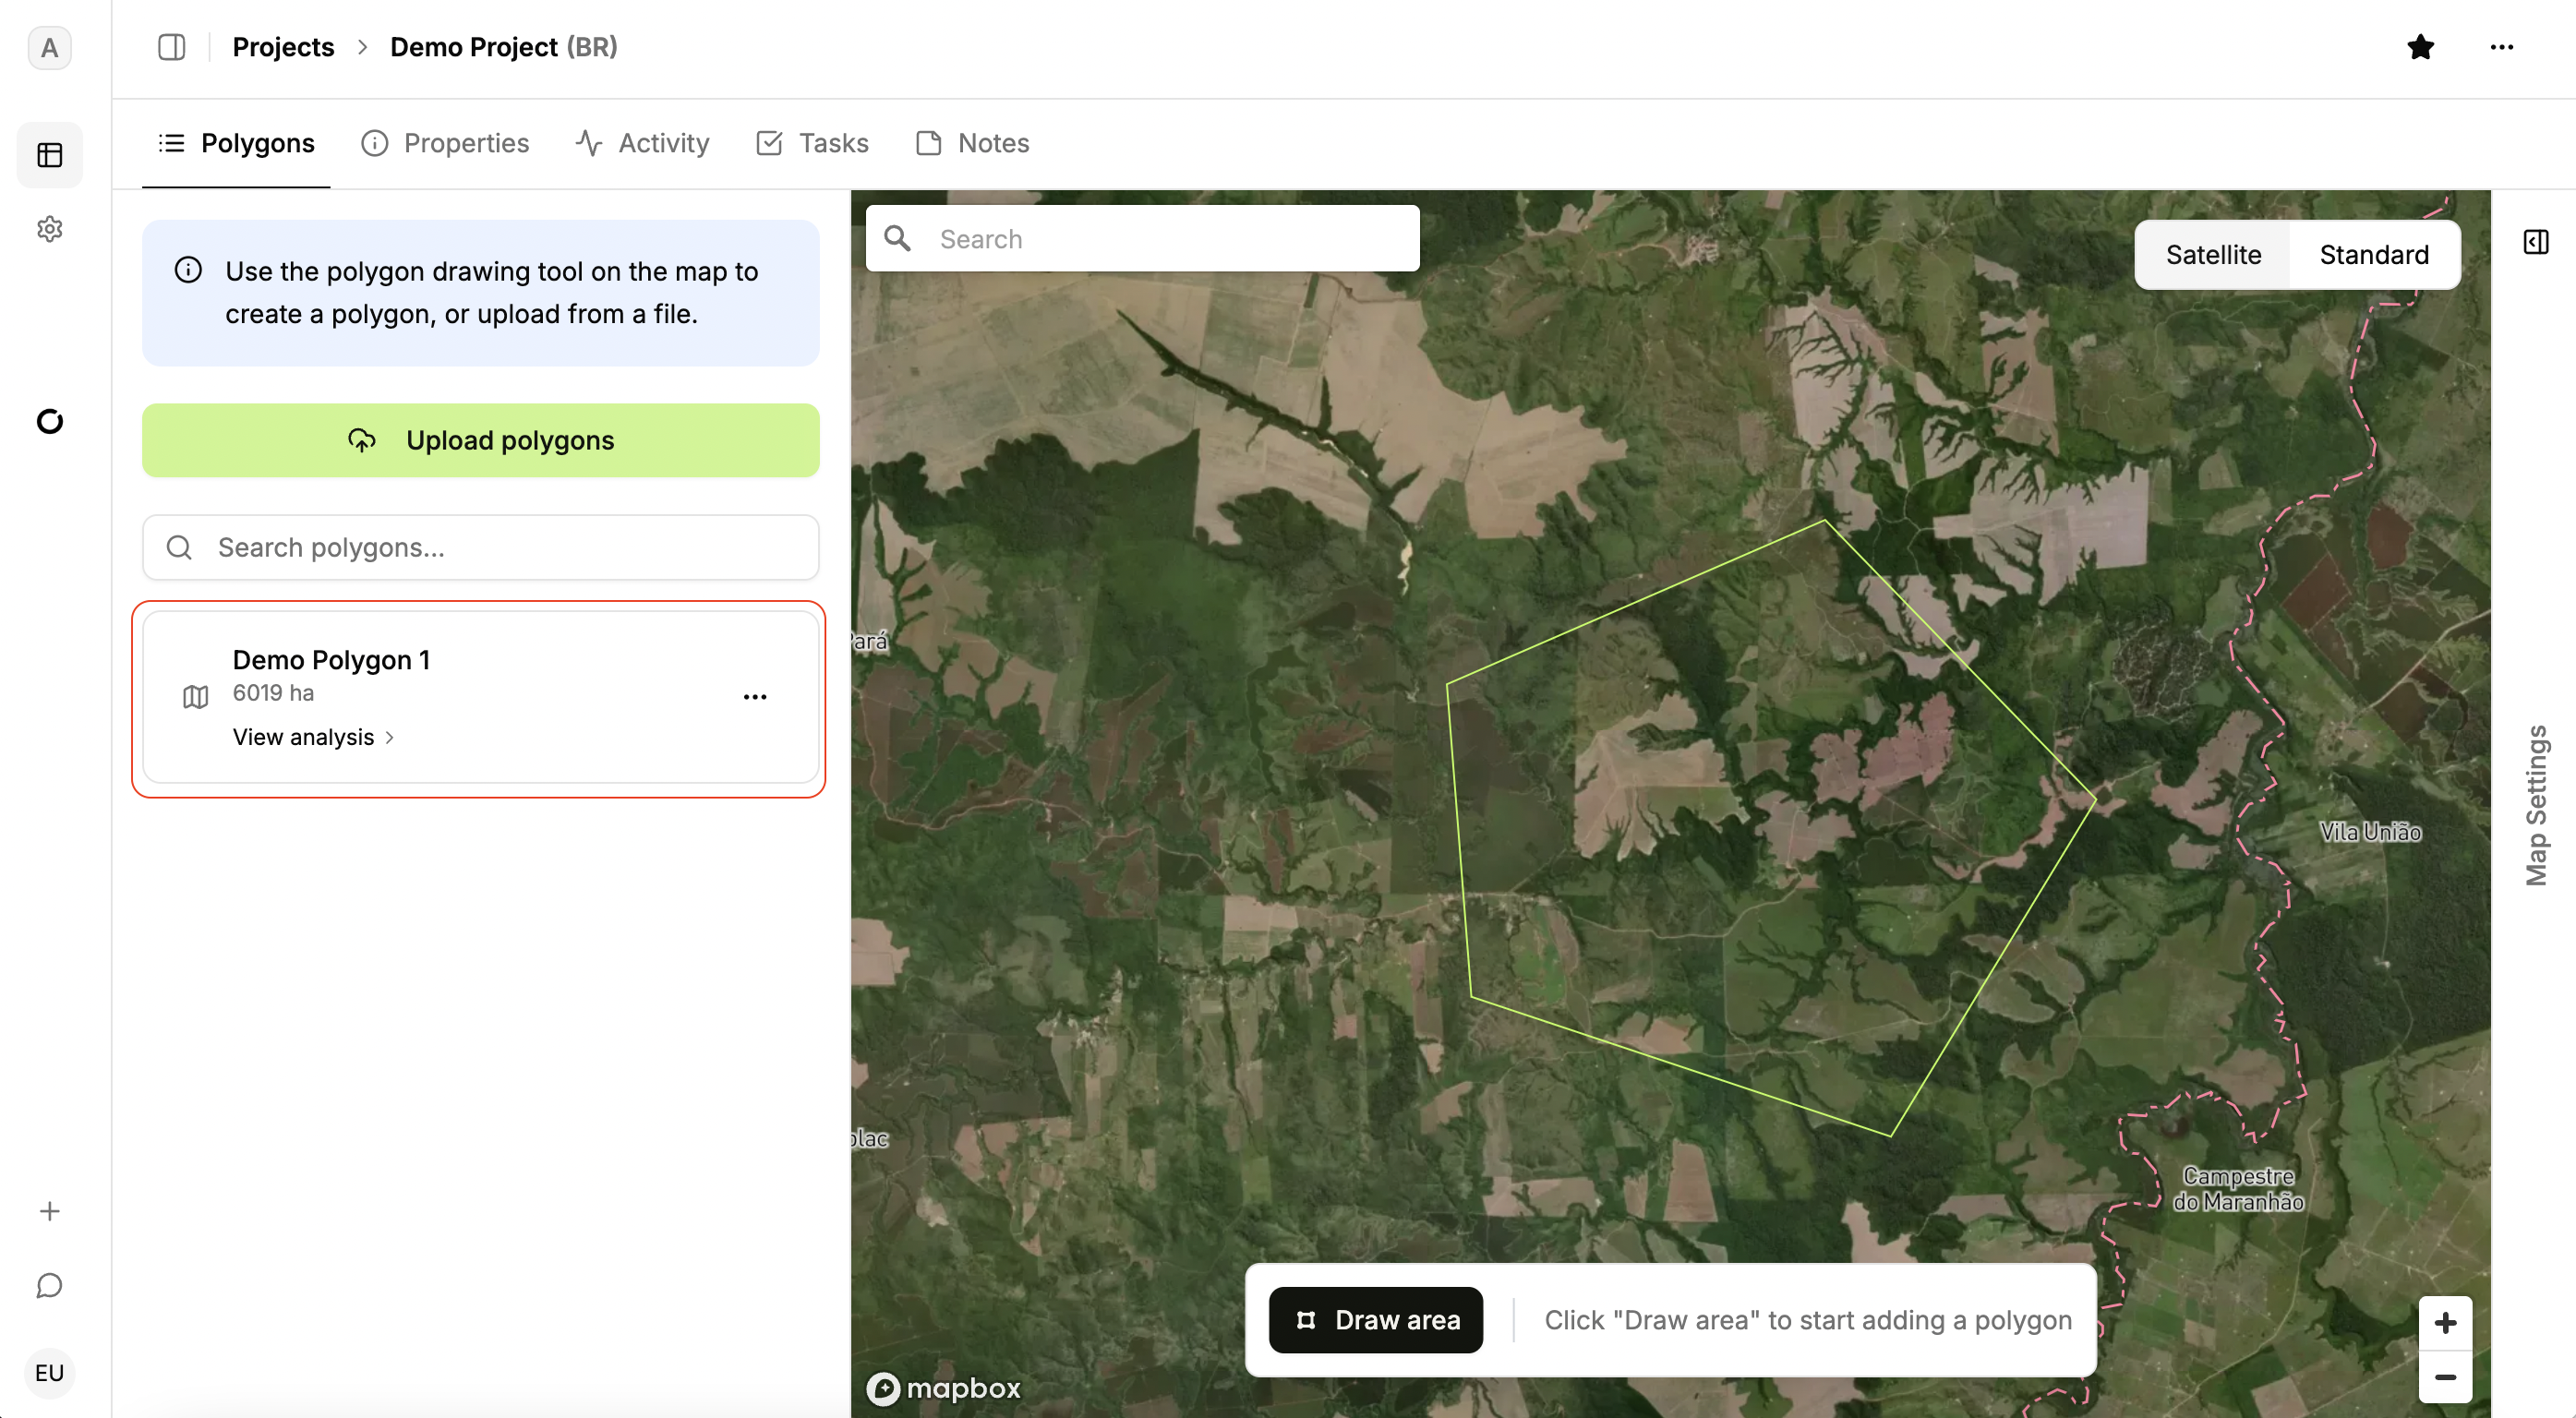Open the project more options menu
Image resolution: width=2576 pixels, height=1418 pixels.
pyautogui.click(x=2502, y=47)
